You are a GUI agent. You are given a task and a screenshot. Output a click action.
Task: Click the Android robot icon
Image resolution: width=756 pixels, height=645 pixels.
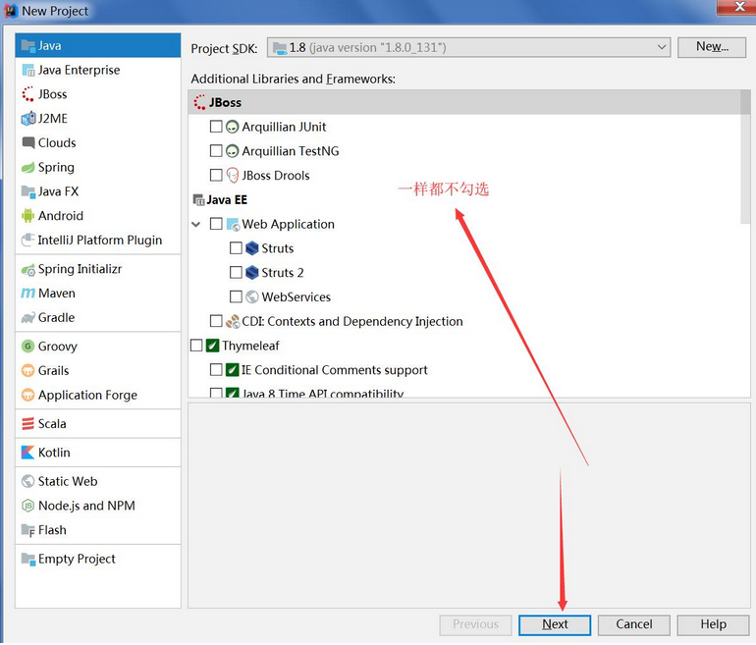click(x=28, y=216)
